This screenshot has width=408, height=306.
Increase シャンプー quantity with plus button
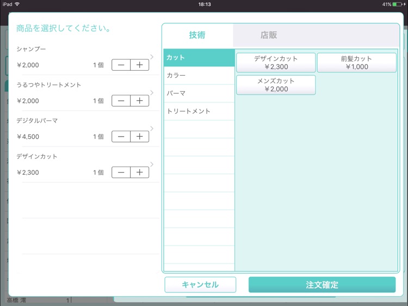(x=140, y=65)
